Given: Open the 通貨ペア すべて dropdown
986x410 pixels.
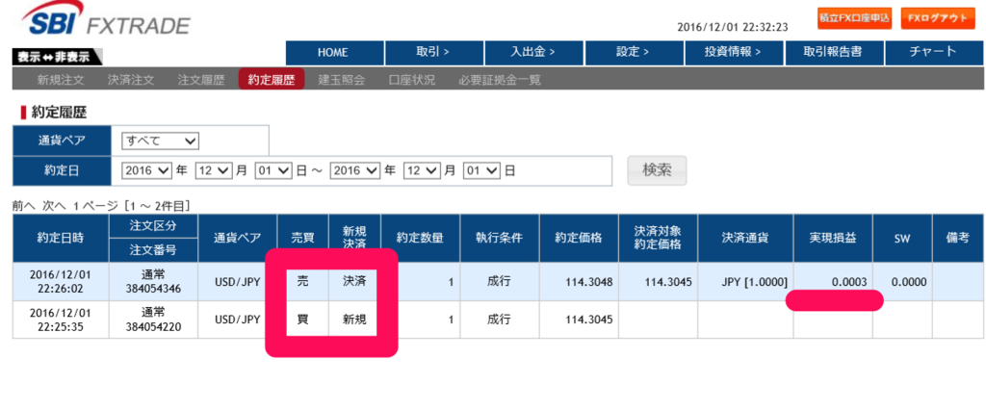Looking at the screenshot, I should coord(160,141).
